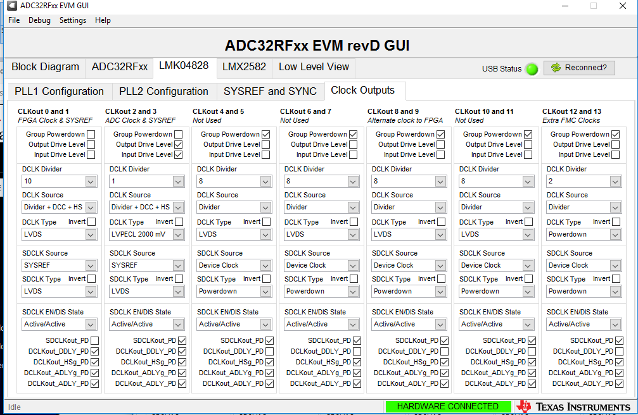The height and width of the screenshot is (415, 638).
Task: Switch to the ADC32RFxx tab
Action: point(119,67)
